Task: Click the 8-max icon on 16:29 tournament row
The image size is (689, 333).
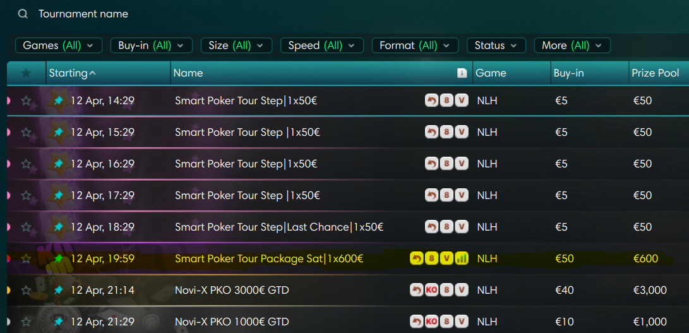Action: point(446,164)
